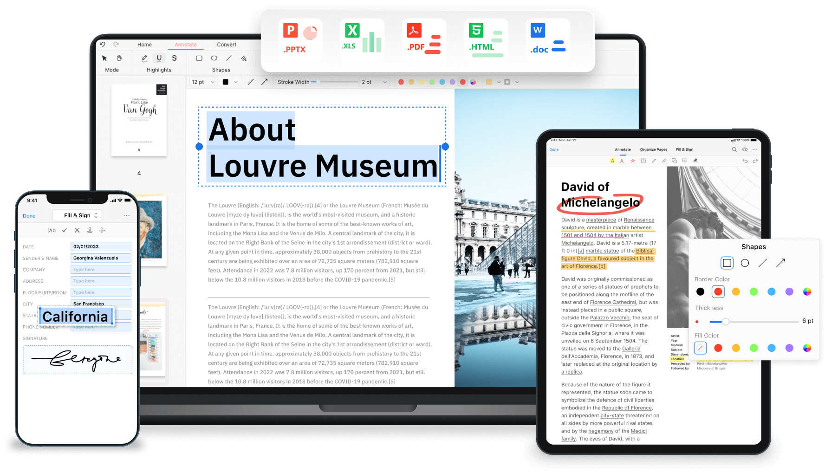The image size is (825, 473).
Task: Select the hand pan mode on the laptop
Action: pyautogui.click(x=119, y=58)
